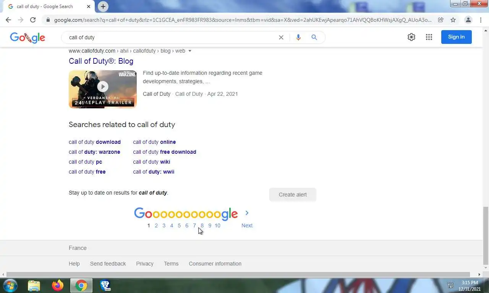The width and height of the screenshot is (489, 293).
Task: Search call of duty wiki
Action: [151, 162]
